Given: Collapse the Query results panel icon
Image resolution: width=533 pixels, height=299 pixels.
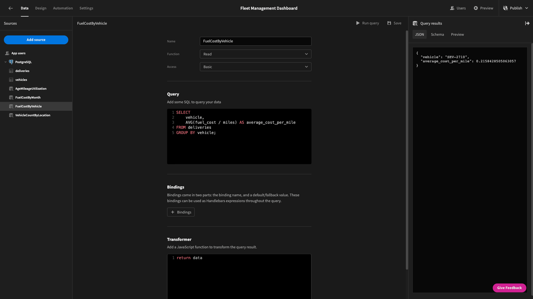Looking at the screenshot, I should pyautogui.click(x=527, y=24).
